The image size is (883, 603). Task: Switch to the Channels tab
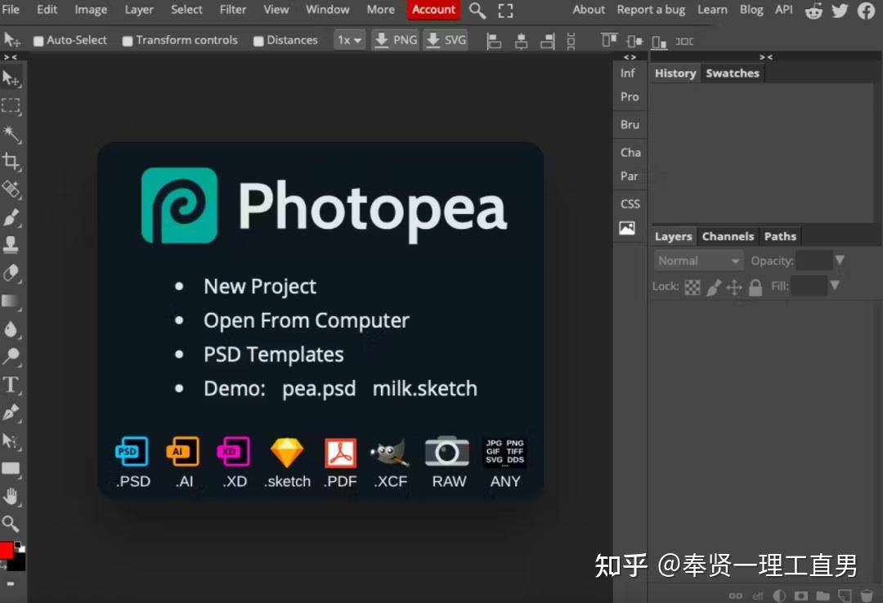tap(728, 236)
